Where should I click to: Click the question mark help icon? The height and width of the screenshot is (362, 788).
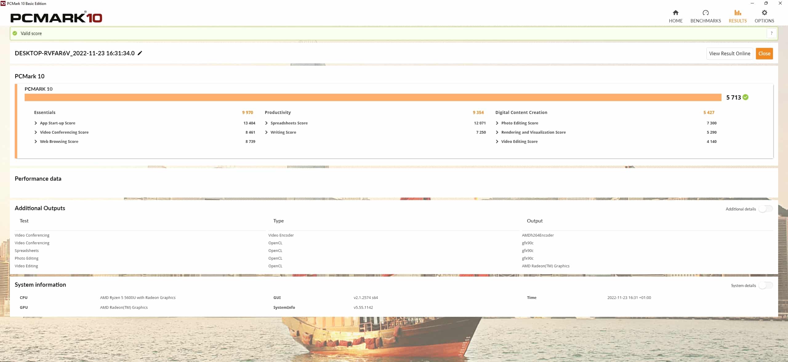pos(771,33)
